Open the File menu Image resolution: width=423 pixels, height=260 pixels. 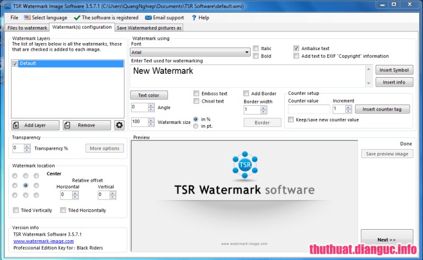point(14,18)
